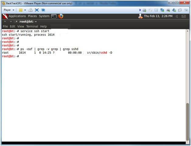Click the terminal vertical scrollbar
The image size is (191, 146).
coord(187,121)
